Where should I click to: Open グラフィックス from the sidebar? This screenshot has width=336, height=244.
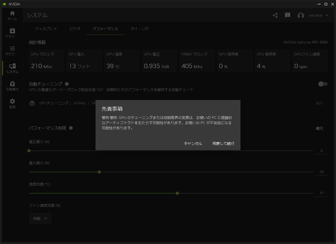pos(12,49)
